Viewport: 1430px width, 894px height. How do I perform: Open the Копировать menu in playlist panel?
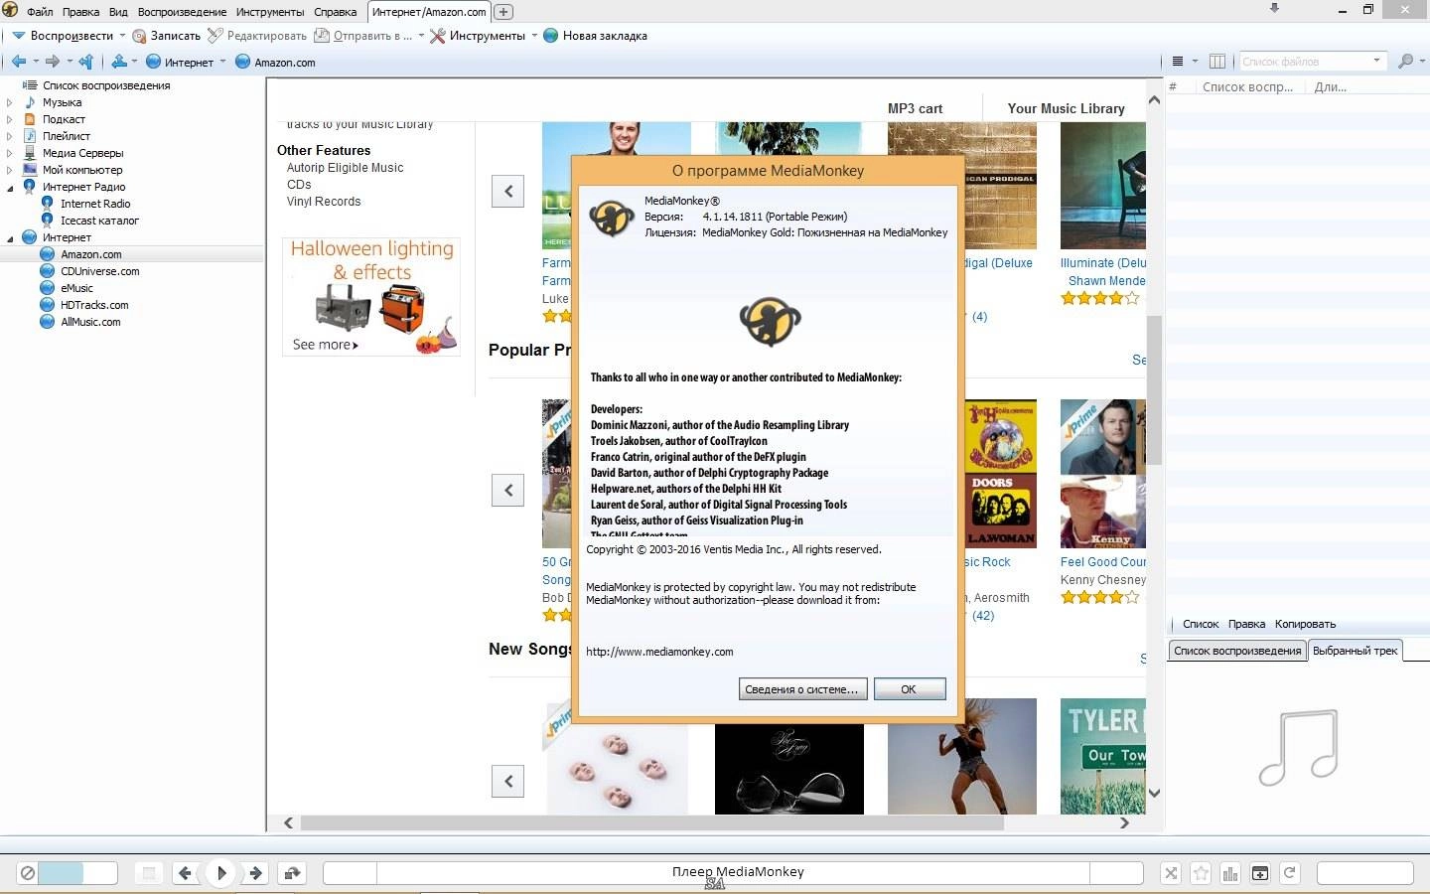pyautogui.click(x=1305, y=624)
